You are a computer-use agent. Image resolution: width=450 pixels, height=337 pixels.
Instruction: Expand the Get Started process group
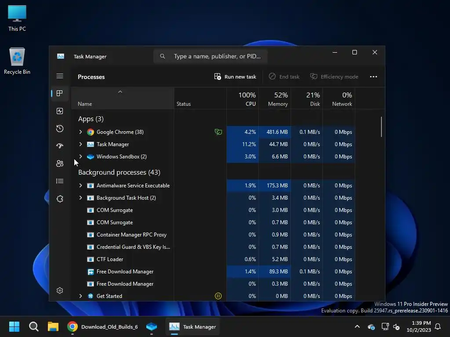click(x=81, y=296)
